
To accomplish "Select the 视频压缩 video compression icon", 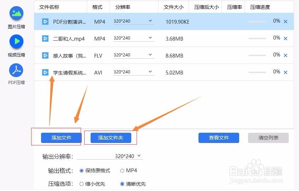I will point(16,41).
